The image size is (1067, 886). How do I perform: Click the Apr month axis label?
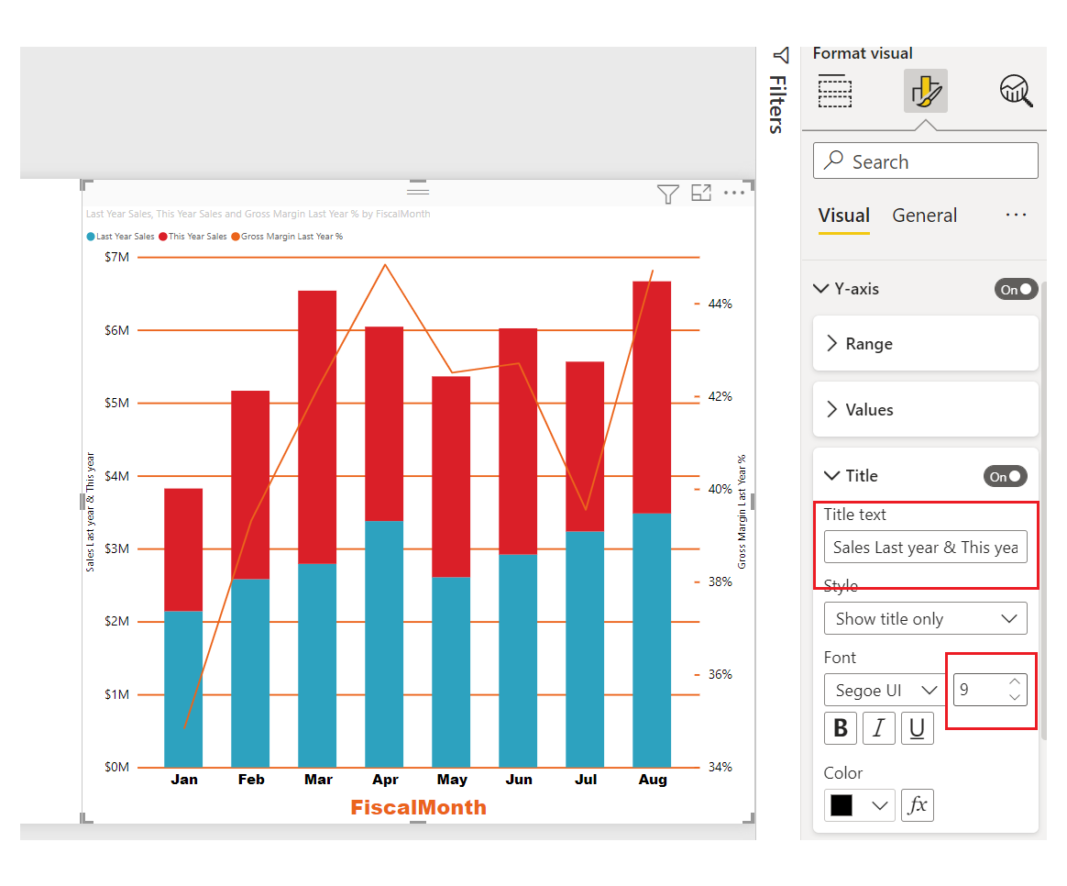pos(385,779)
